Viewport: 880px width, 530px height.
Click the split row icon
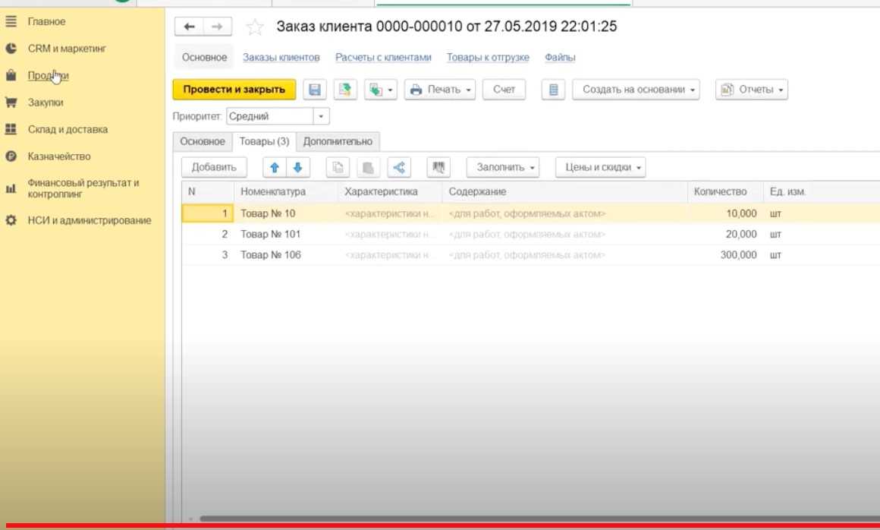point(399,167)
